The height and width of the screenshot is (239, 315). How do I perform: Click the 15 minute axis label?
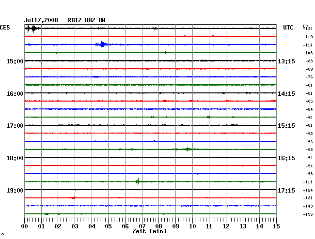pos(276,226)
